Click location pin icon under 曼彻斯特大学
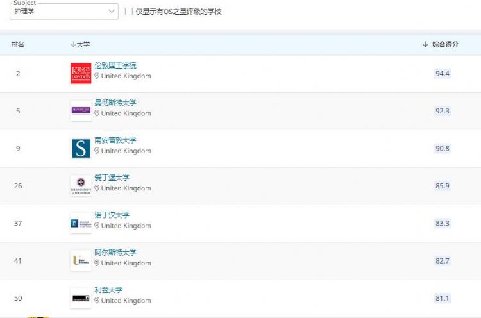This screenshot has width=481, height=318. pos(97,113)
